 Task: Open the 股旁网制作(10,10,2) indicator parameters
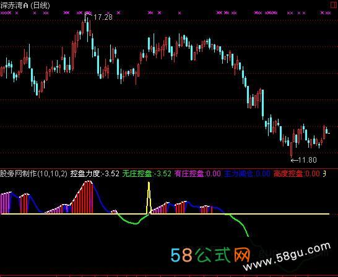point(33,174)
